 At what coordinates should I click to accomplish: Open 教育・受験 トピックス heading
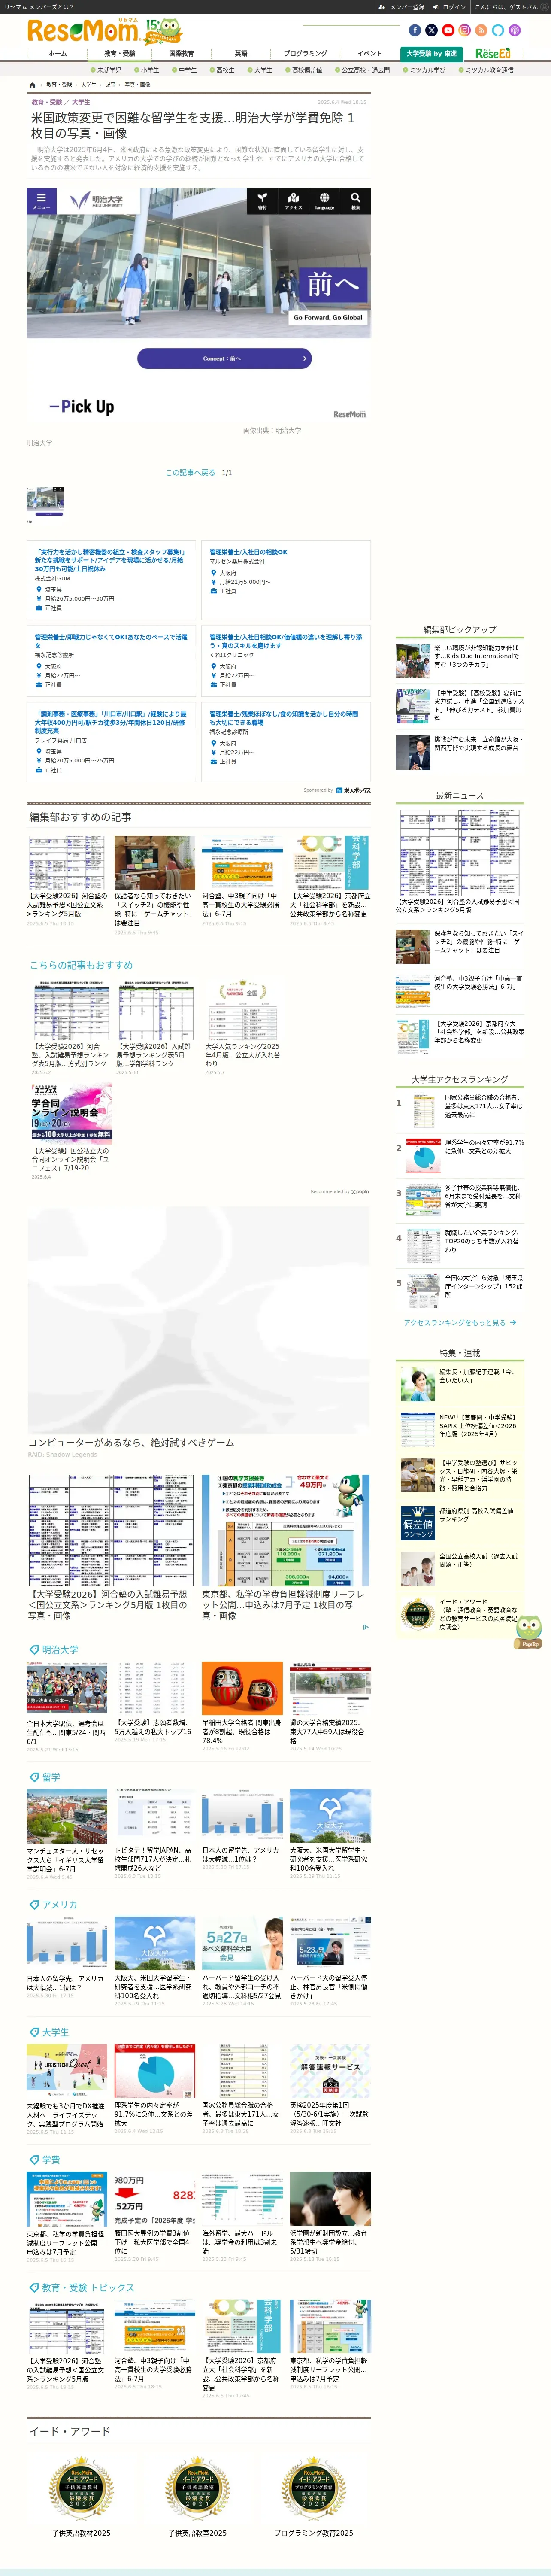[87, 2287]
